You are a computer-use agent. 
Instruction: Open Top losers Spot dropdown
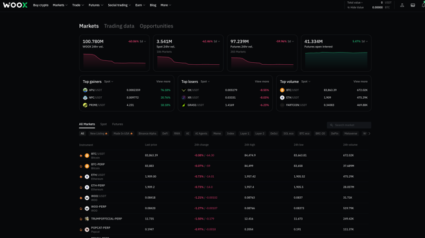205,81
